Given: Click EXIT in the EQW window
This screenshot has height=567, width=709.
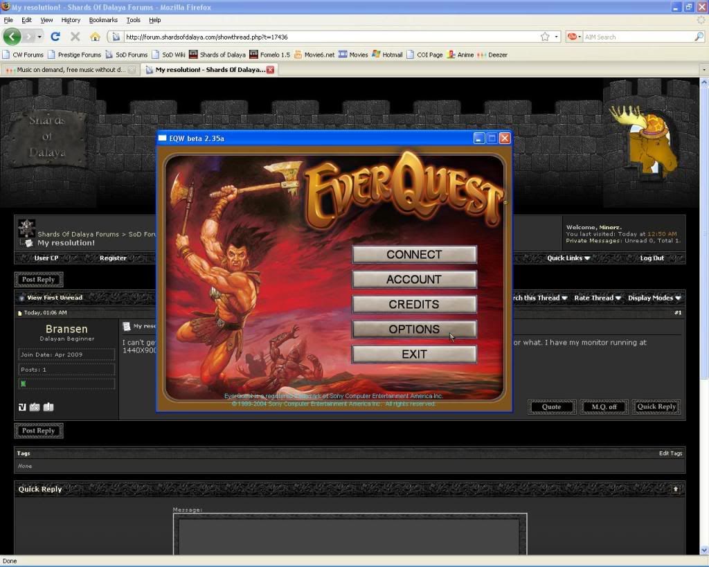Looking at the screenshot, I should [414, 354].
